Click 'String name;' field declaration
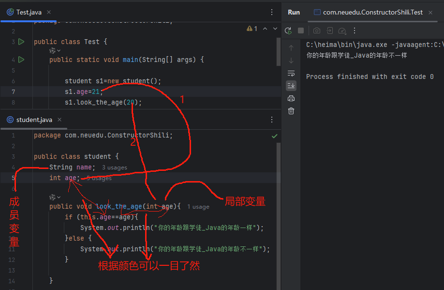The image size is (444, 290). click(x=72, y=167)
